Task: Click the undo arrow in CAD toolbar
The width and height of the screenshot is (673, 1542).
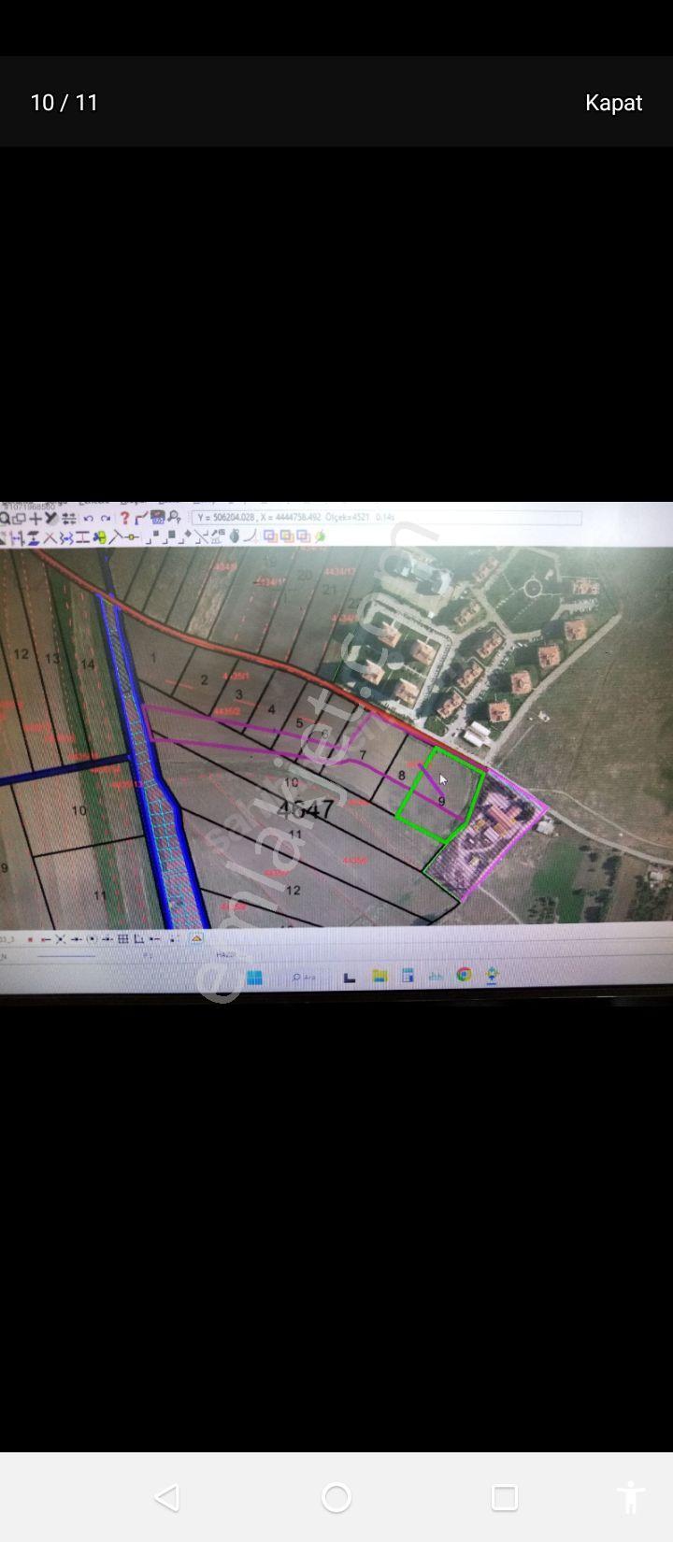Action: tap(88, 518)
